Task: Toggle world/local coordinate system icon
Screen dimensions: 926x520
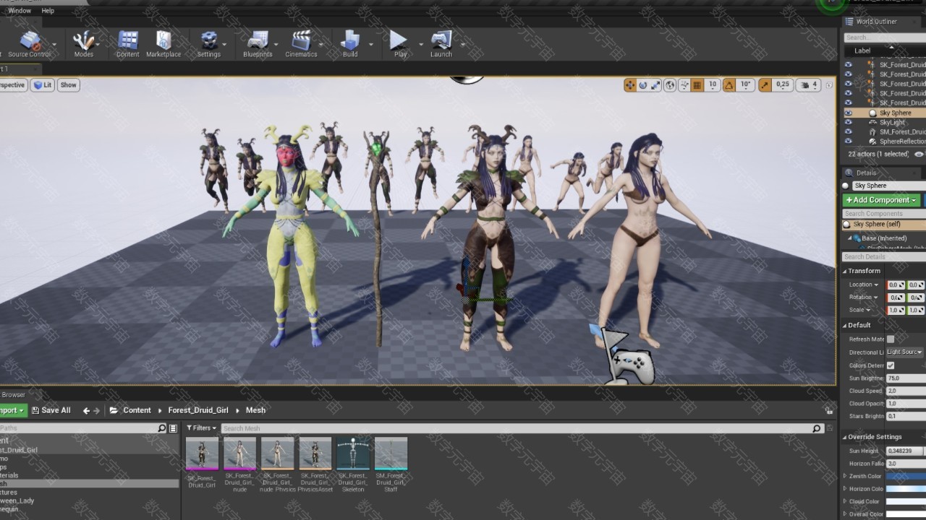Action: (x=670, y=85)
